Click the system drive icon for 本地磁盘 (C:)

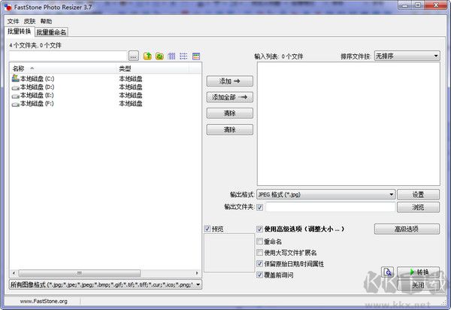coord(16,78)
